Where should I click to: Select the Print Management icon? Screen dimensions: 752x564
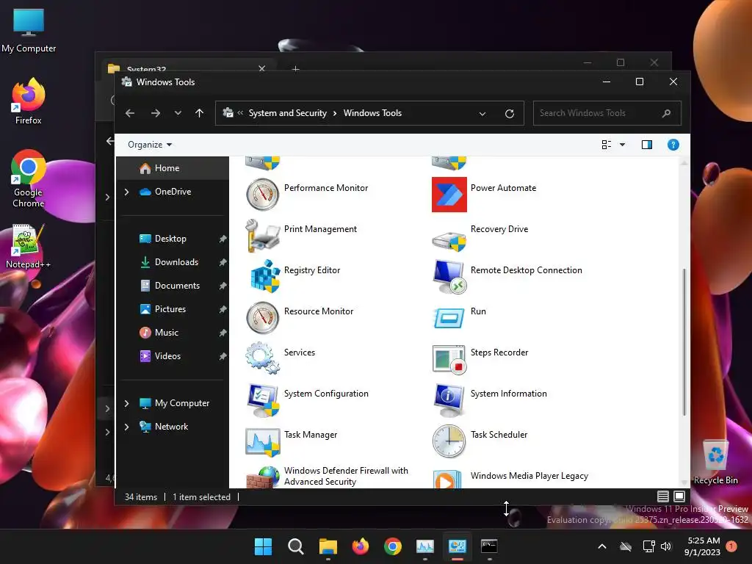(x=262, y=236)
